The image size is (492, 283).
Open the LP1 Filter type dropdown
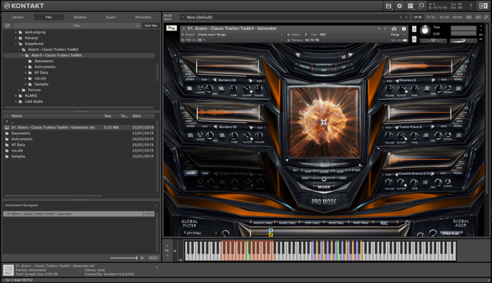click(200, 234)
